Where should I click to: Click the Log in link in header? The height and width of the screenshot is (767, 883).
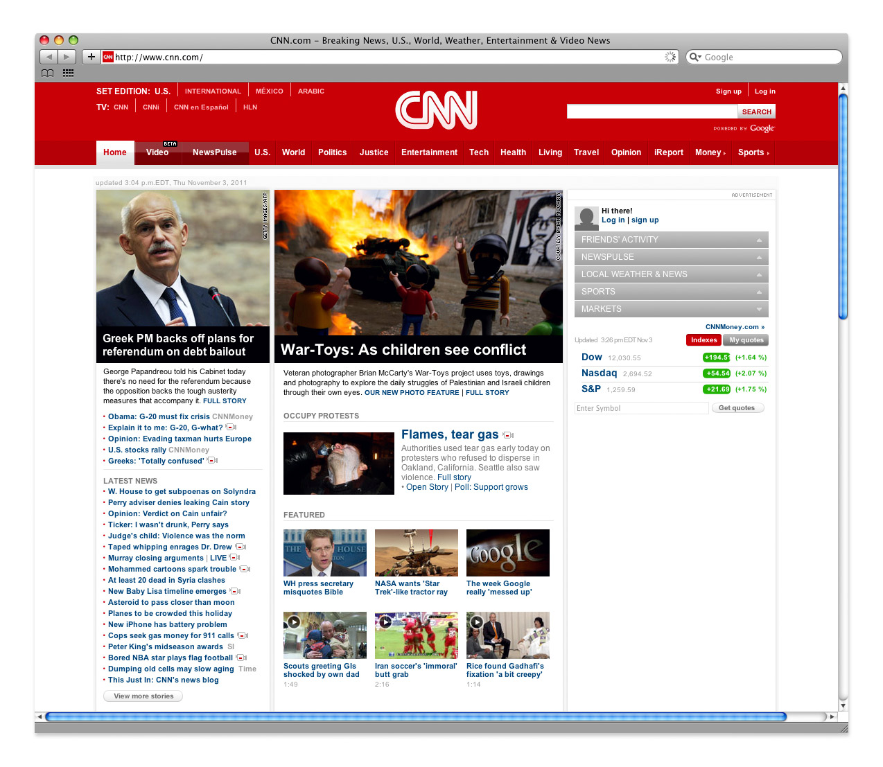tap(765, 91)
